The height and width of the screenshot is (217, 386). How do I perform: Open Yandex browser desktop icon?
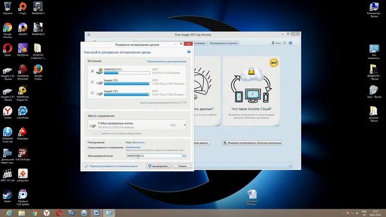point(8,113)
